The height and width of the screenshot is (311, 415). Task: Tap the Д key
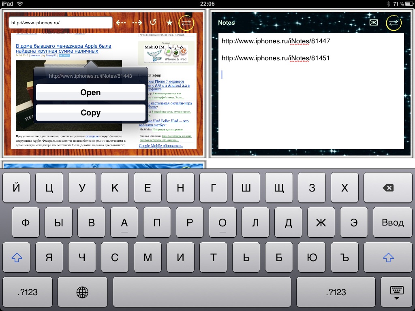pos(288,222)
